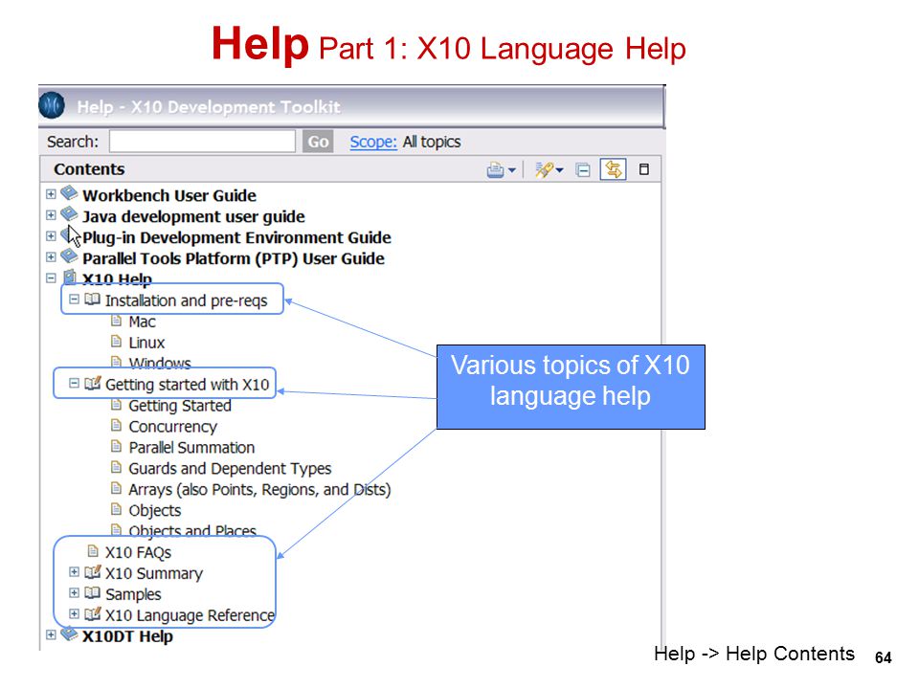Open the X10 Language Reference topic
Viewport: 919px width, 689px height.
coord(190,615)
